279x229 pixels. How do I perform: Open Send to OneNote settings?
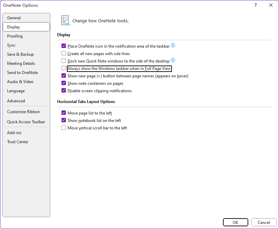click(26, 72)
